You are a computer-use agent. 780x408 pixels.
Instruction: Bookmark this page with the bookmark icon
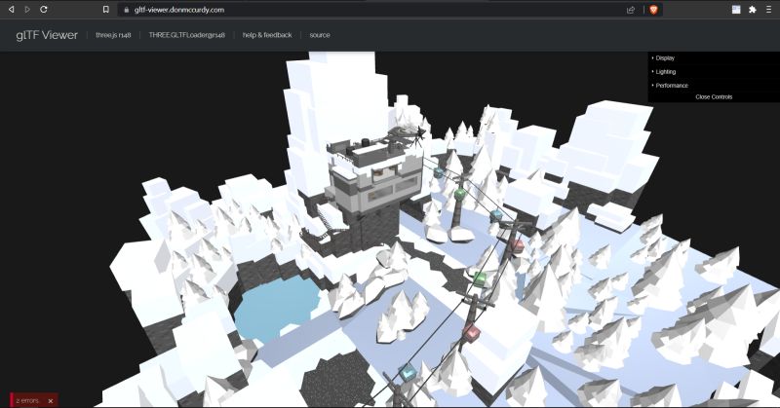point(105,10)
